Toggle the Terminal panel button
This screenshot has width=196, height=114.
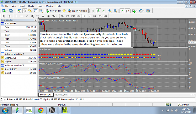(x=35, y=11)
